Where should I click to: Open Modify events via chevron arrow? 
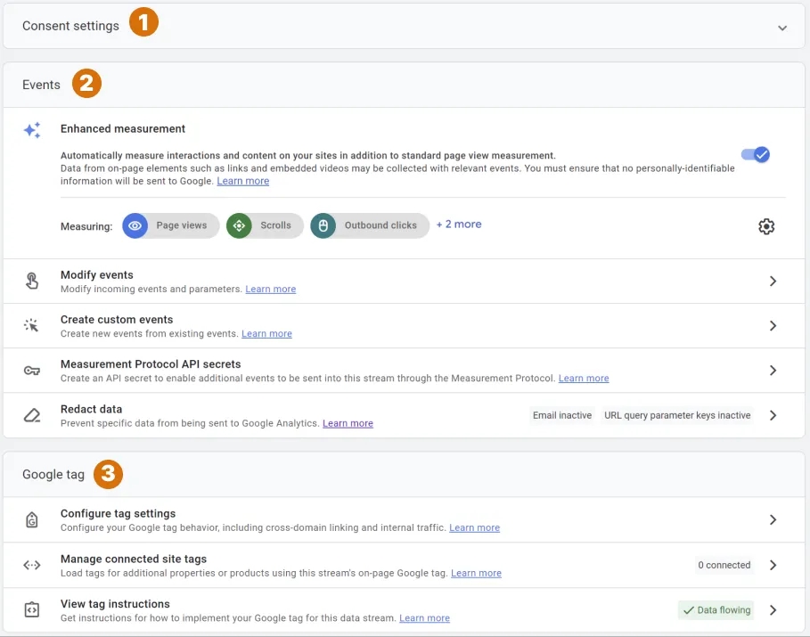pyautogui.click(x=773, y=281)
